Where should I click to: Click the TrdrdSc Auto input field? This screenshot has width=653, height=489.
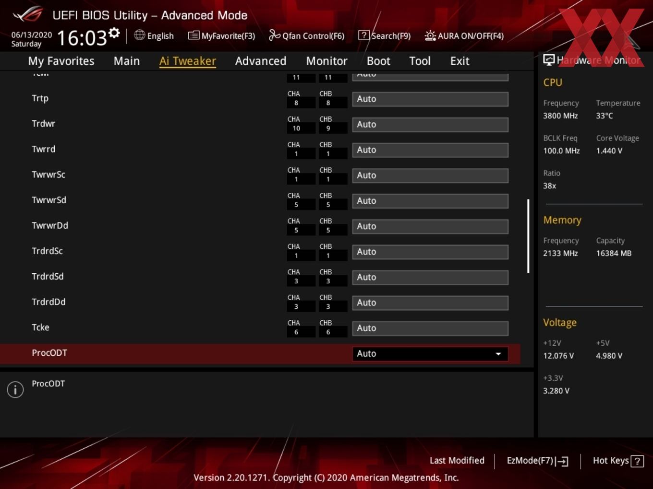tap(430, 252)
